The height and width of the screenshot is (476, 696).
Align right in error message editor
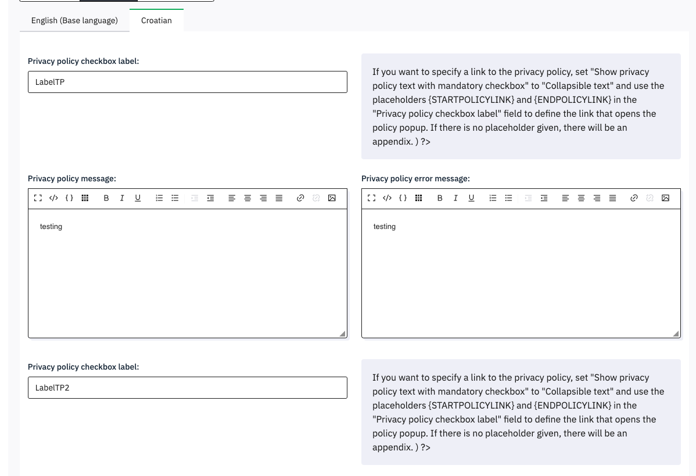[x=597, y=198]
